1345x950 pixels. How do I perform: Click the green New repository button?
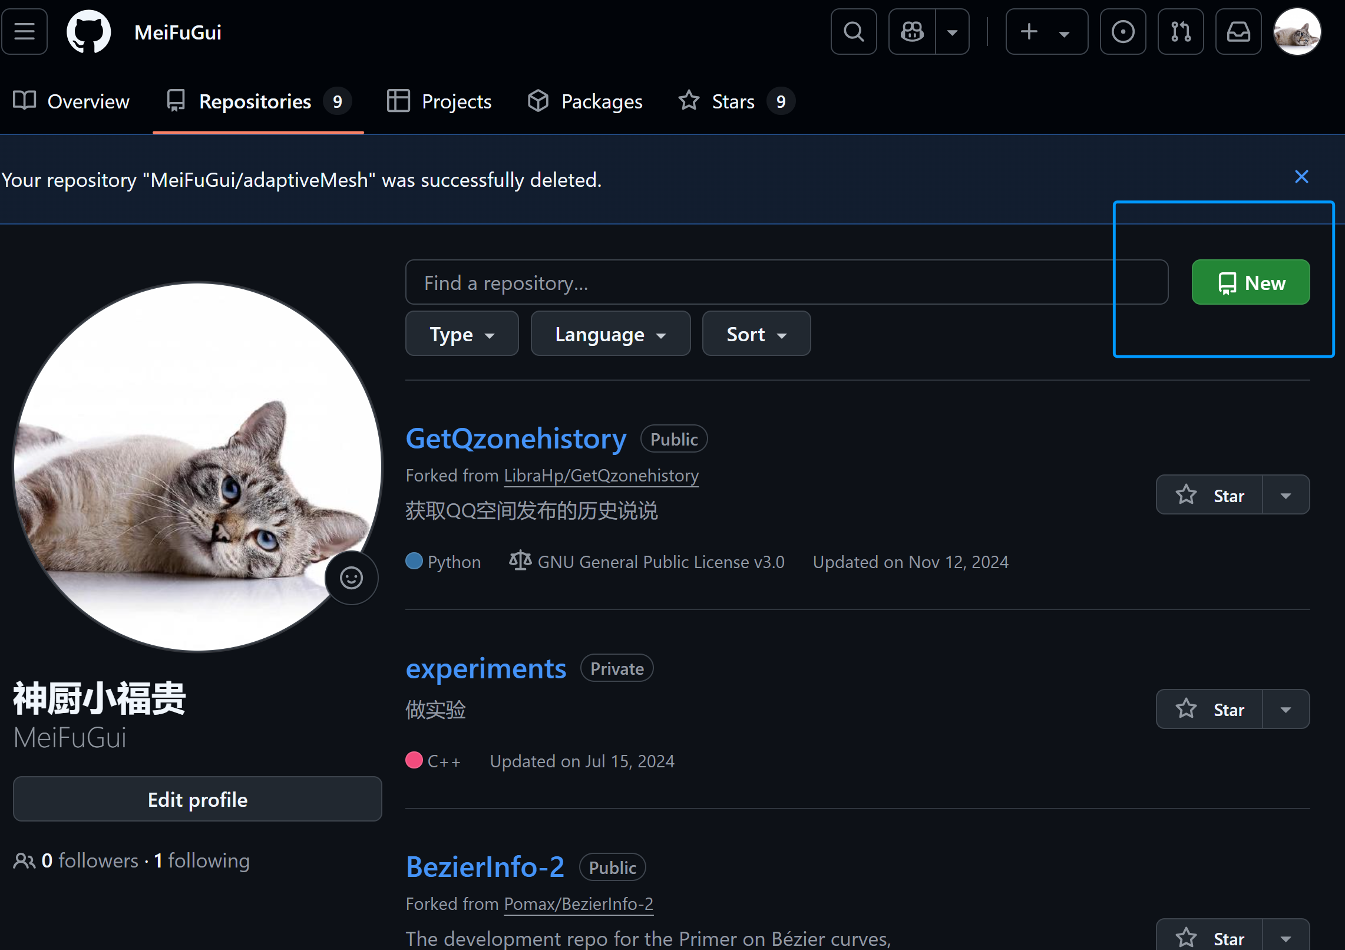click(1250, 282)
